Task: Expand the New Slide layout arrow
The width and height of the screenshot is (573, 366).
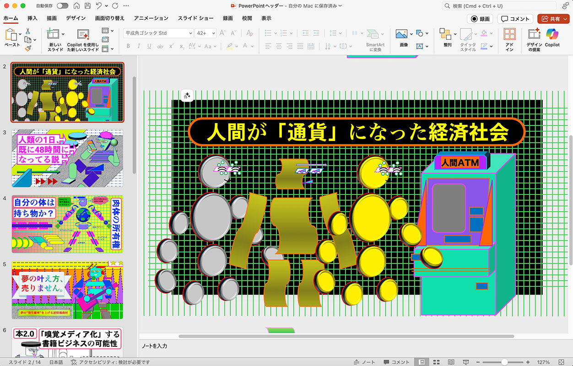Action: point(63,34)
